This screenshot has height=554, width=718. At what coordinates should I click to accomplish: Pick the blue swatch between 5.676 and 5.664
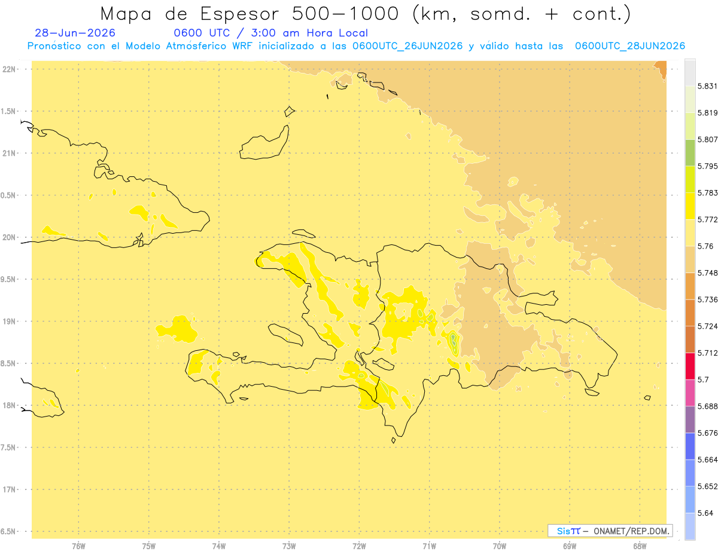[x=690, y=446]
